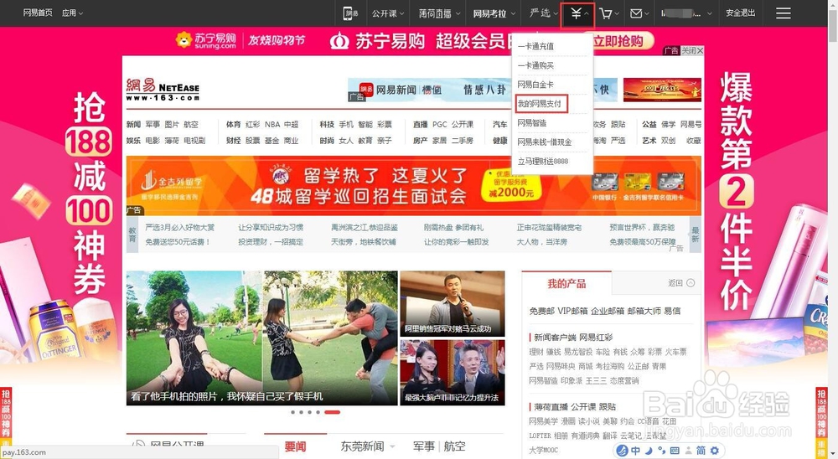
Task: Open 体育 channel link
Action: click(x=233, y=124)
